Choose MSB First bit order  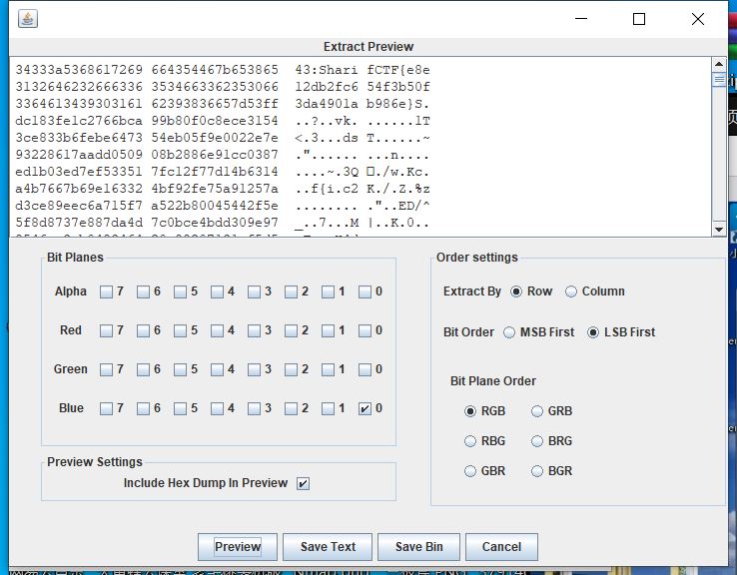click(509, 332)
